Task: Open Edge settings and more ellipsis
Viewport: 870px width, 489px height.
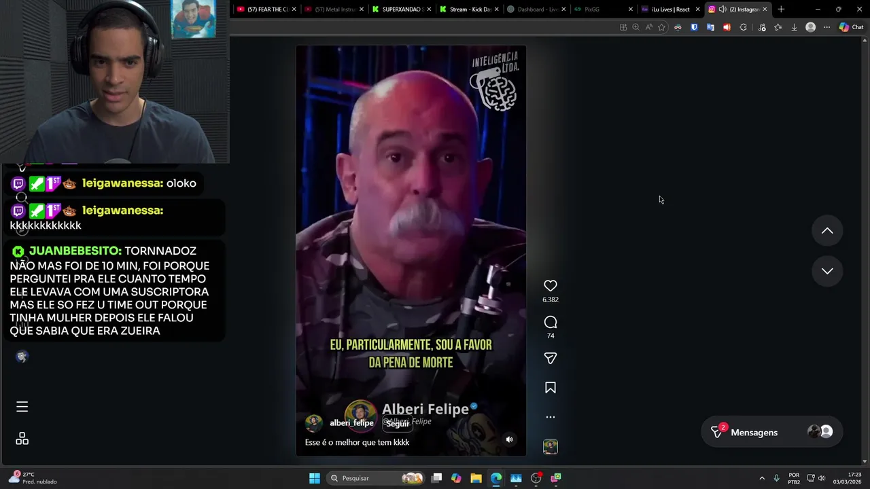Action: pyautogui.click(x=826, y=27)
